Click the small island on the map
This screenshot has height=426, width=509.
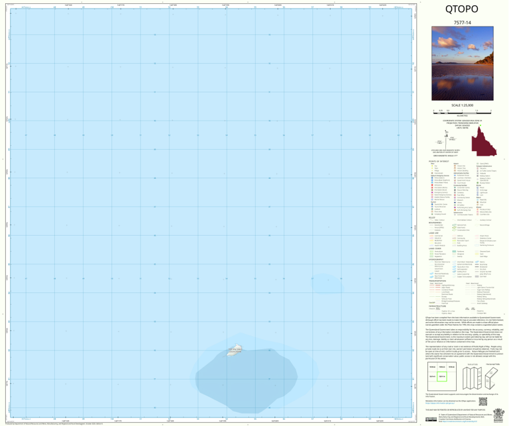point(235,350)
